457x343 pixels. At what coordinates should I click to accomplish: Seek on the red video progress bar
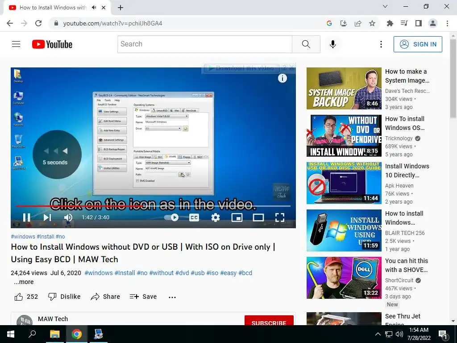click(x=154, y=206)
